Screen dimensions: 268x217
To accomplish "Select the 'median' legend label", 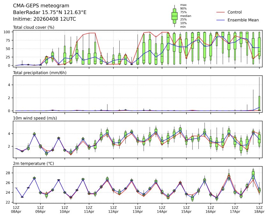I will click(186, 16).
